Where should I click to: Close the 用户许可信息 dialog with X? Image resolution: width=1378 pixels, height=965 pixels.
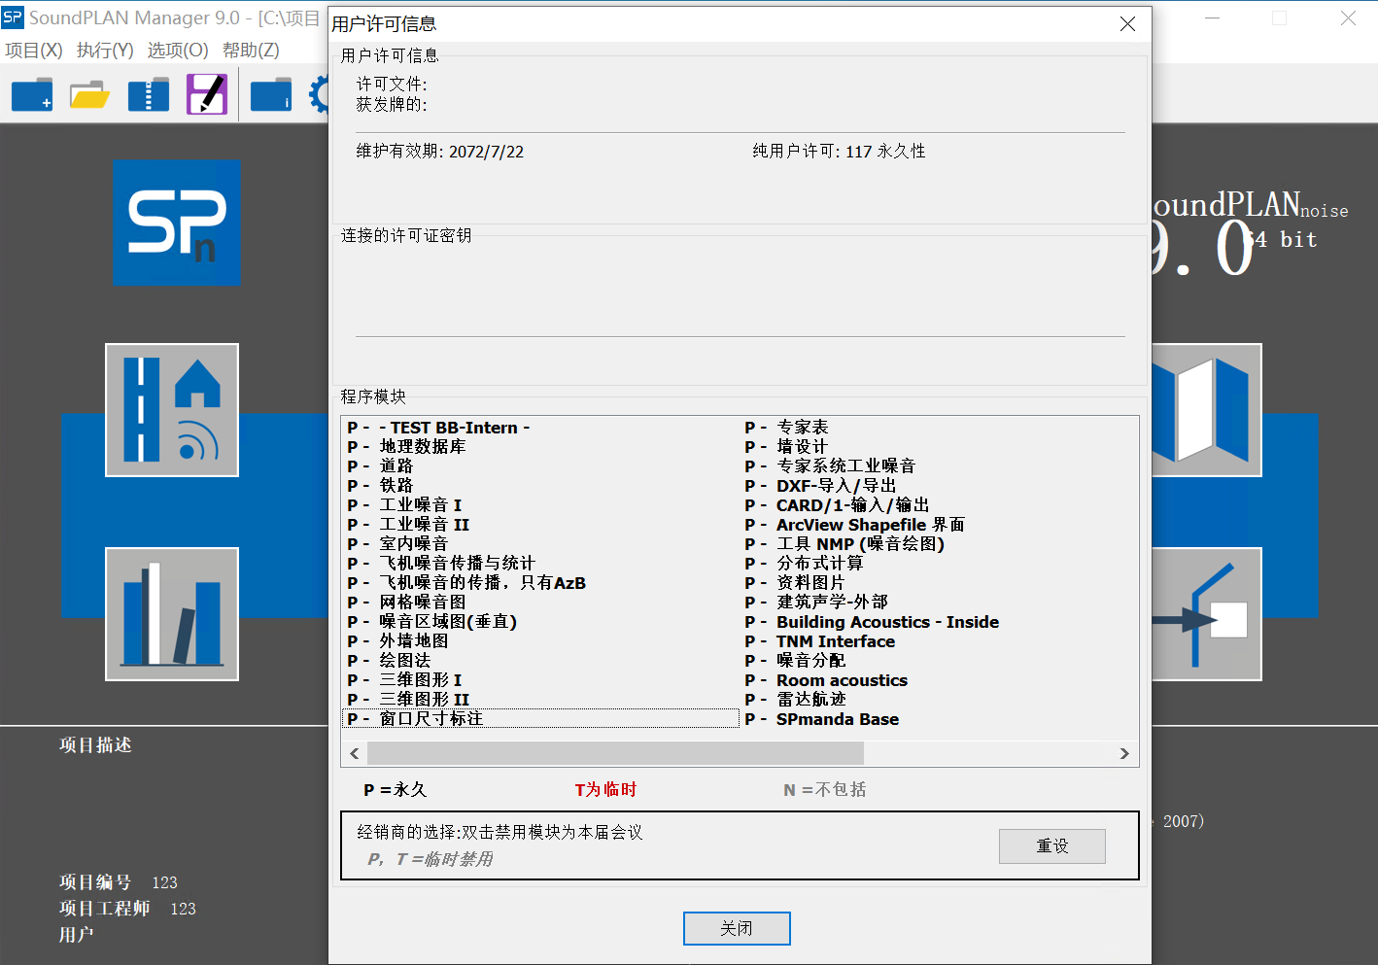(1127, 24)
